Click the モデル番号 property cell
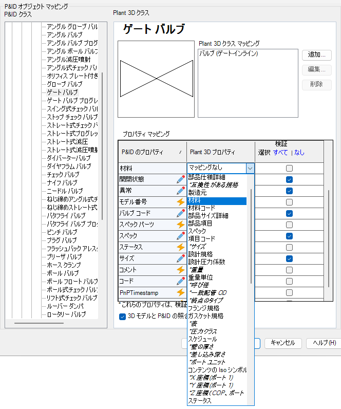This screenshot has width=341, height=409. (153, 202)
